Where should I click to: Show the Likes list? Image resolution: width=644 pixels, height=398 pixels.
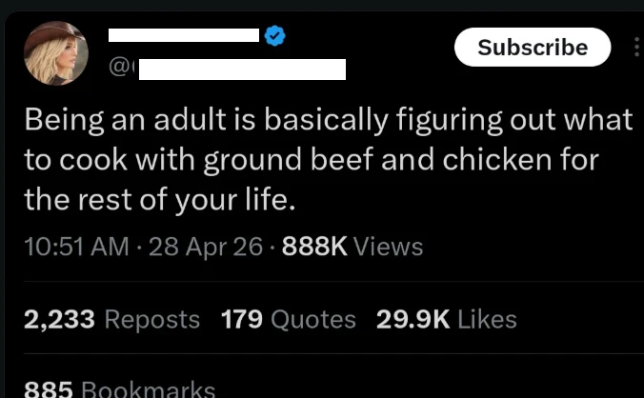pyautogui.click(x=487, y=319)
